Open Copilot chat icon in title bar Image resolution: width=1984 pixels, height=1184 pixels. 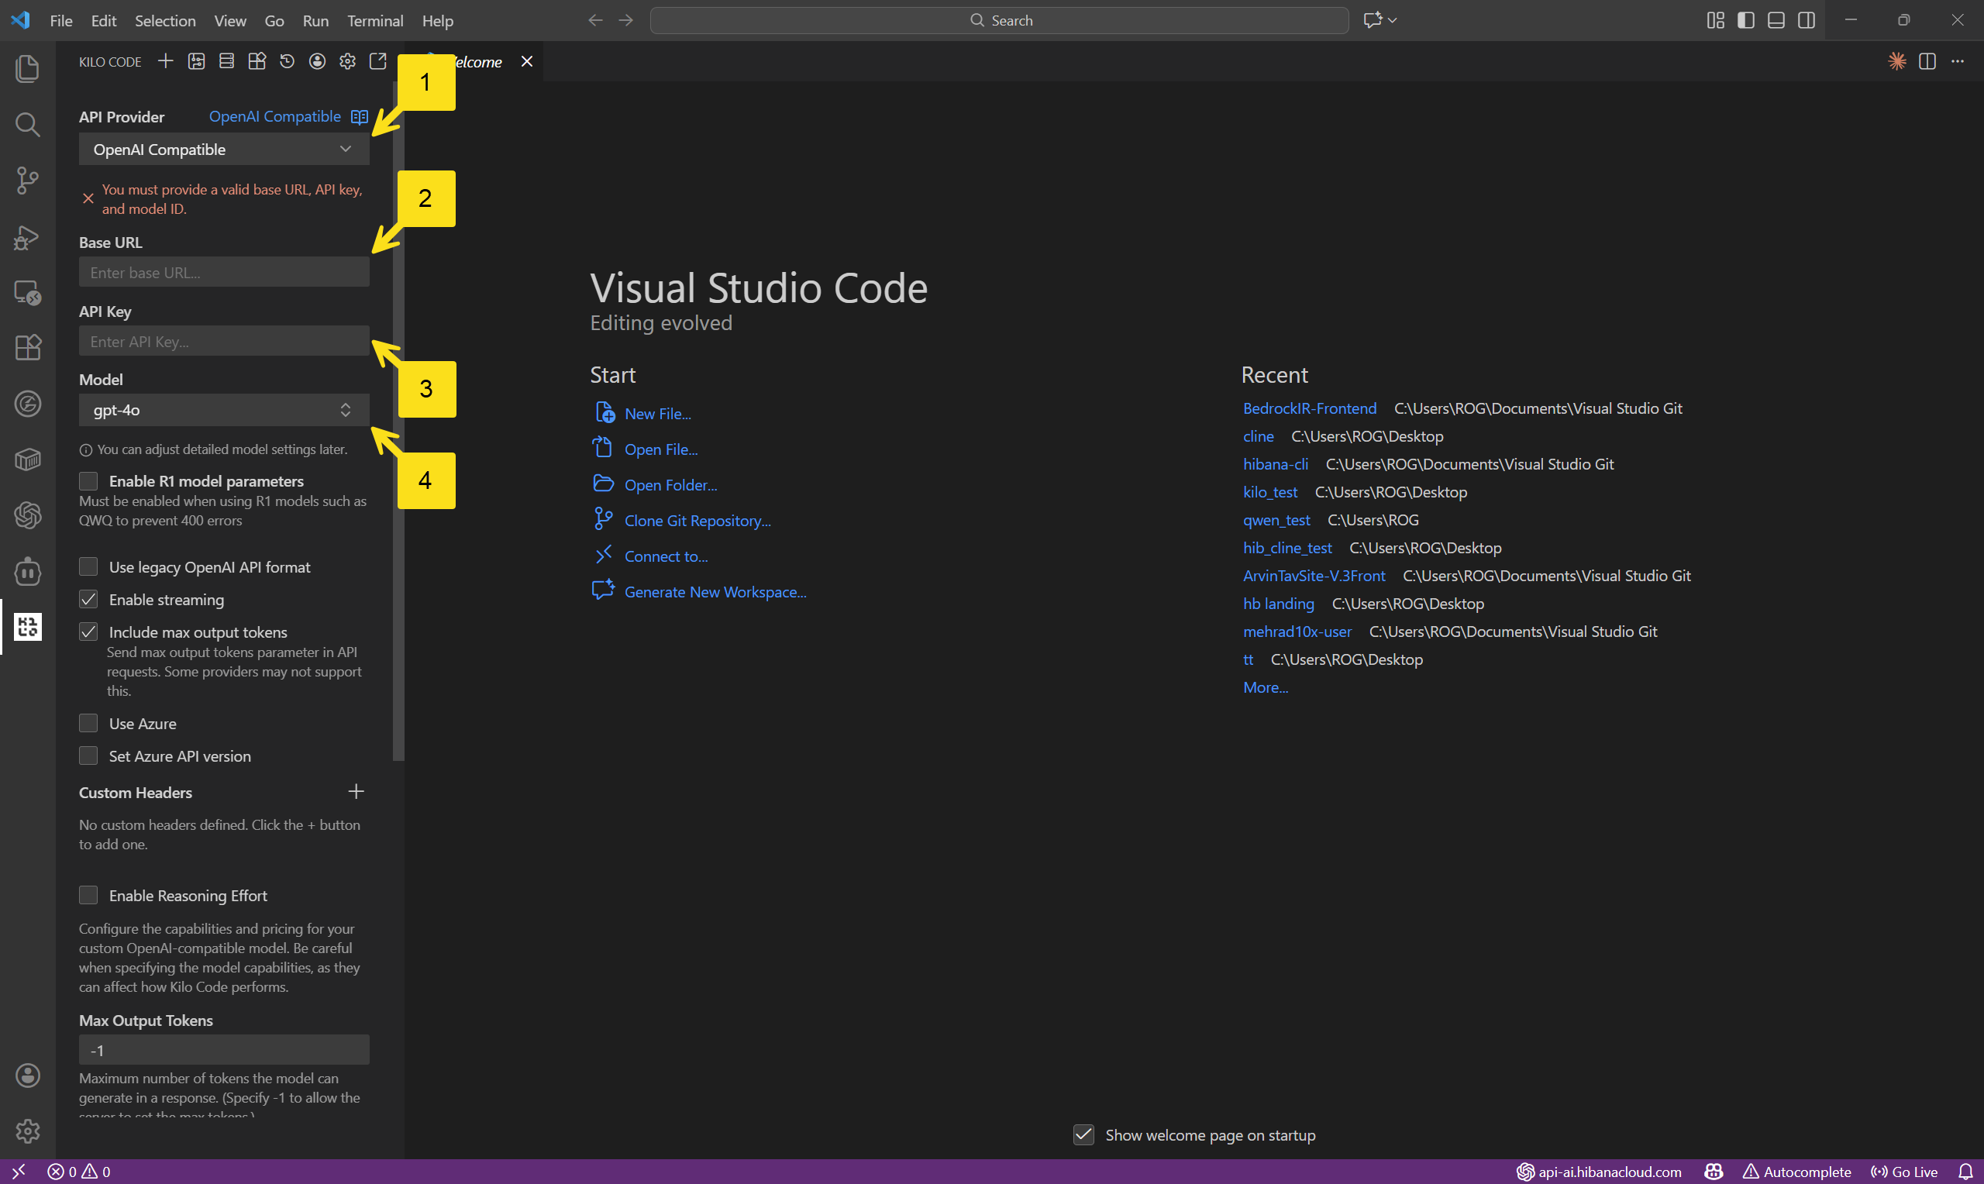point(1372,20)
